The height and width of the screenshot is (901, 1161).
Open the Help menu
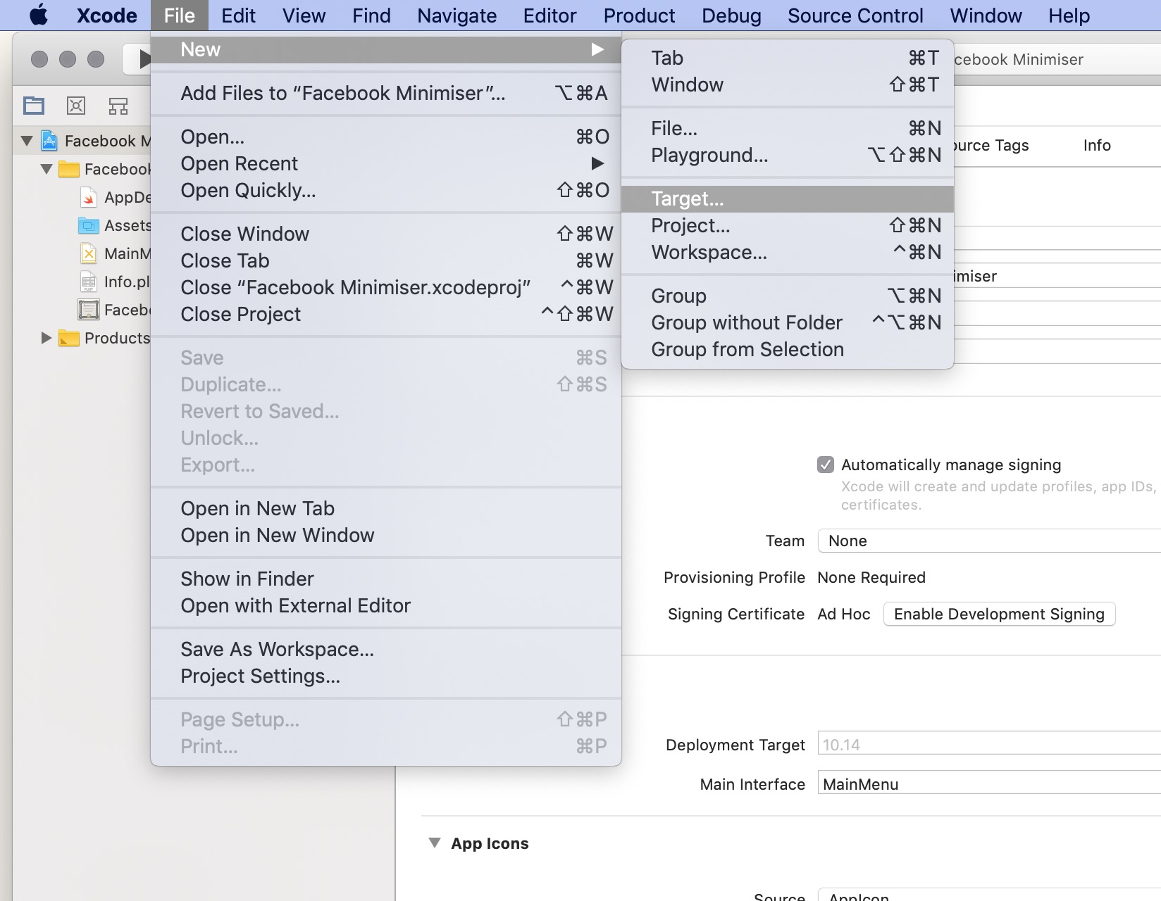tap(1069, 15)
